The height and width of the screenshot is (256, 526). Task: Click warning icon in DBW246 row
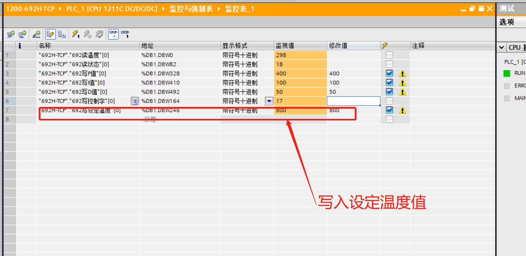coord(402,110)
